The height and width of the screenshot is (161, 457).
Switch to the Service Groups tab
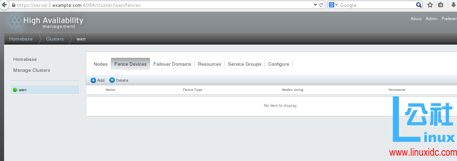click(245, 64)
